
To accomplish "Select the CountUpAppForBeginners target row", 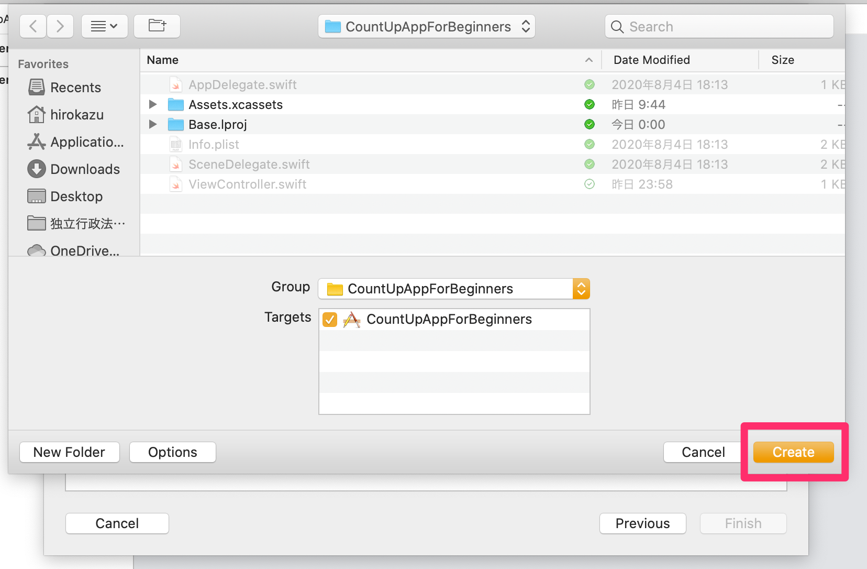I will click(454, 319).
